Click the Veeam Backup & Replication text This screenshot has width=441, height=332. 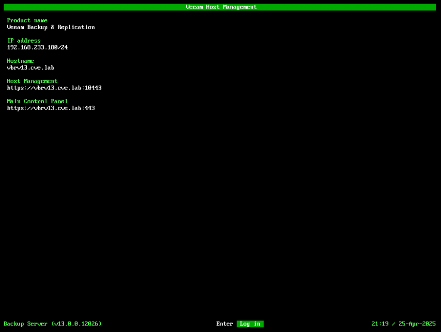pyautogui.click(x=51, y=27)
